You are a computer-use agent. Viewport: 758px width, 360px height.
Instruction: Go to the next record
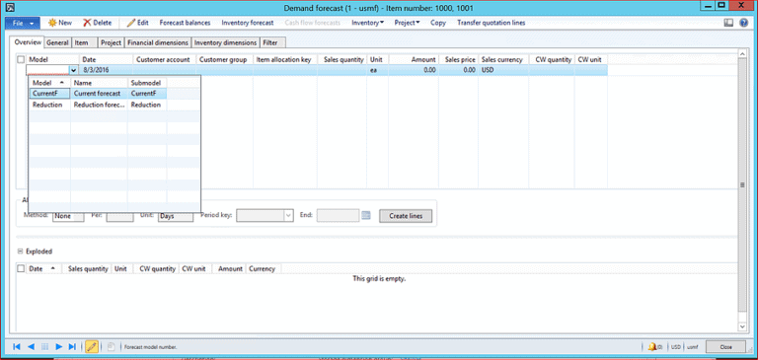pos(59,346)
